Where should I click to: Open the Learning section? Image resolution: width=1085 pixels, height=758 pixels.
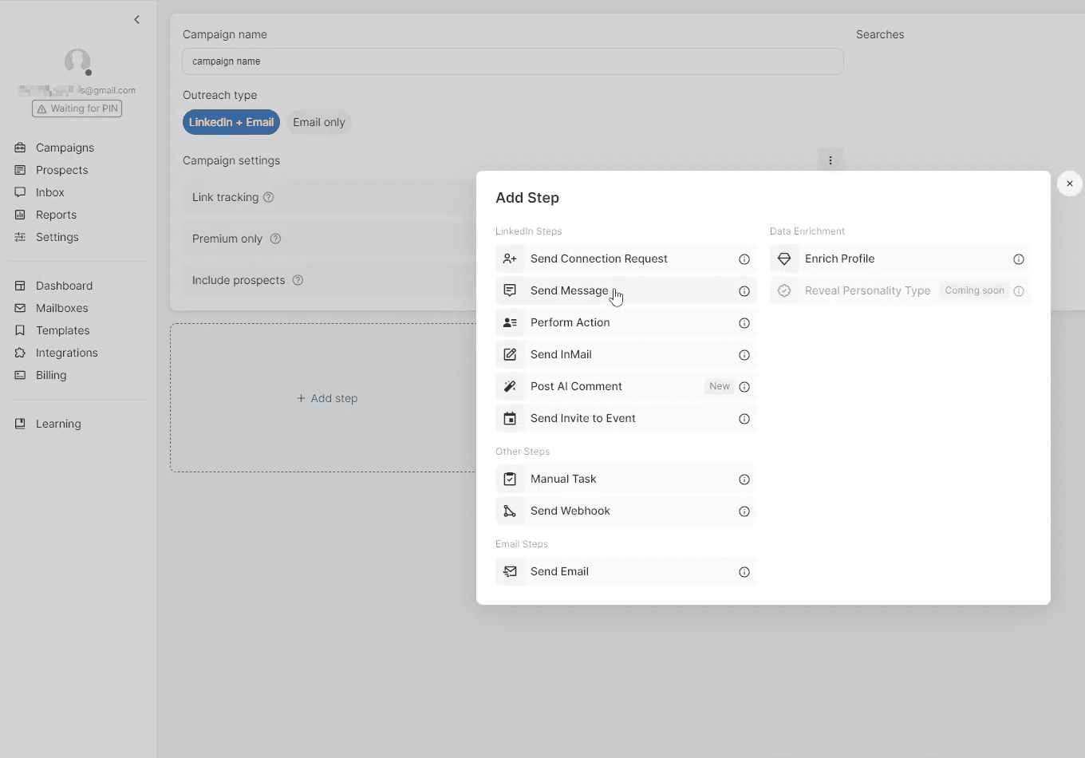[x=57, y=424]
